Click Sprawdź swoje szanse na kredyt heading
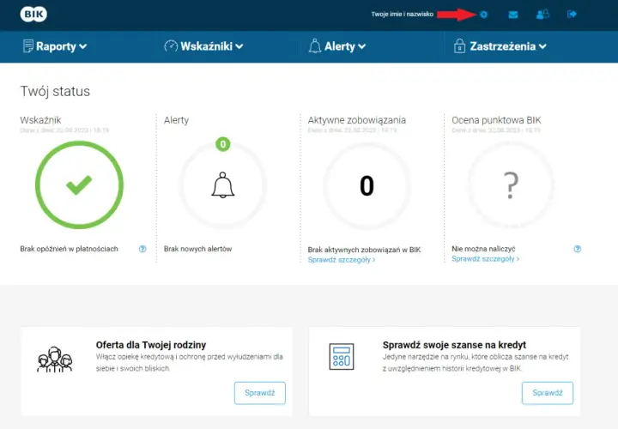 click(x=454, y=345)
